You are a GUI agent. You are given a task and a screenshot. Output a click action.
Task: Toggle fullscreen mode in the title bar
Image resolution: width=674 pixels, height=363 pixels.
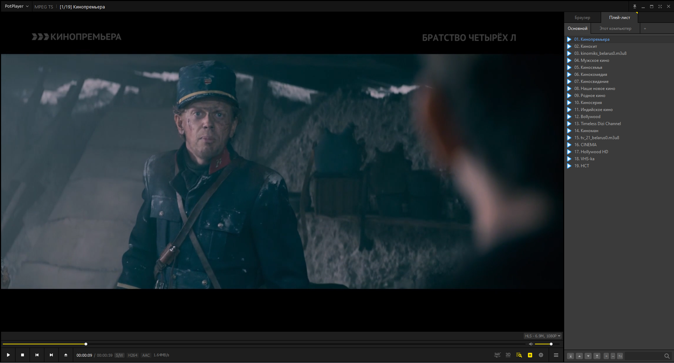660,6
